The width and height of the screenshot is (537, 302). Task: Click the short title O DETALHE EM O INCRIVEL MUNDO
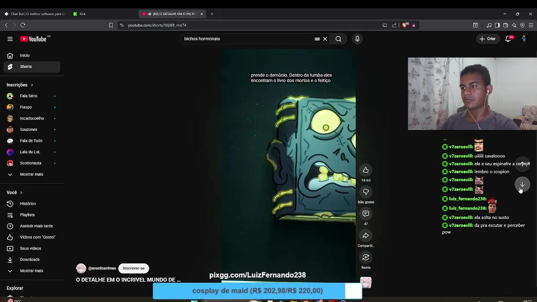click(128, 280)
